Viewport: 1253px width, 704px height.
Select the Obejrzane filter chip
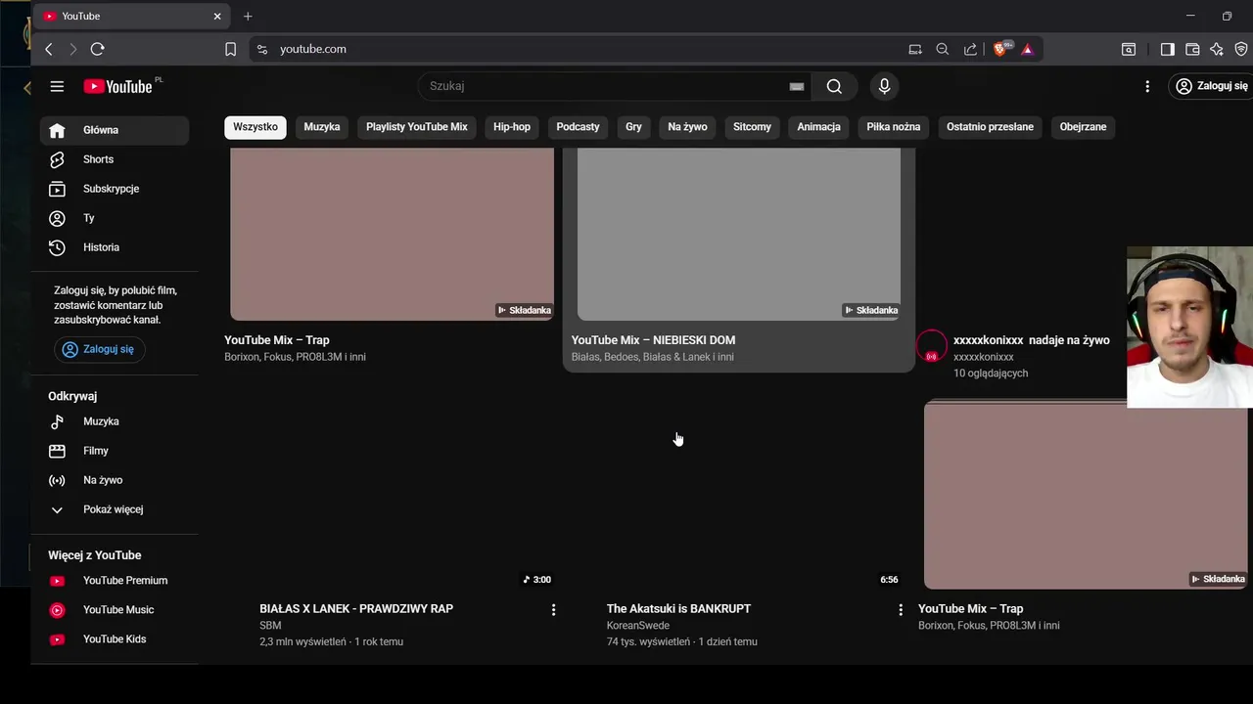(1083, 127)
